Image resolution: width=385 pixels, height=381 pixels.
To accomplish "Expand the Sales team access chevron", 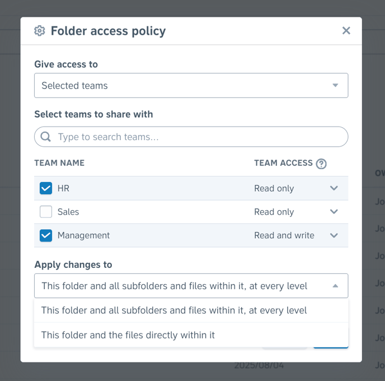I will [334, 212].
